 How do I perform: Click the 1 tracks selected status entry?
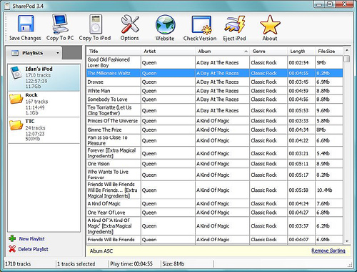[76, 264]
